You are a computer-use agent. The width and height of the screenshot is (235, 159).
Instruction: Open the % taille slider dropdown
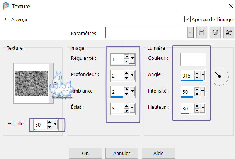tap(55, 124)
